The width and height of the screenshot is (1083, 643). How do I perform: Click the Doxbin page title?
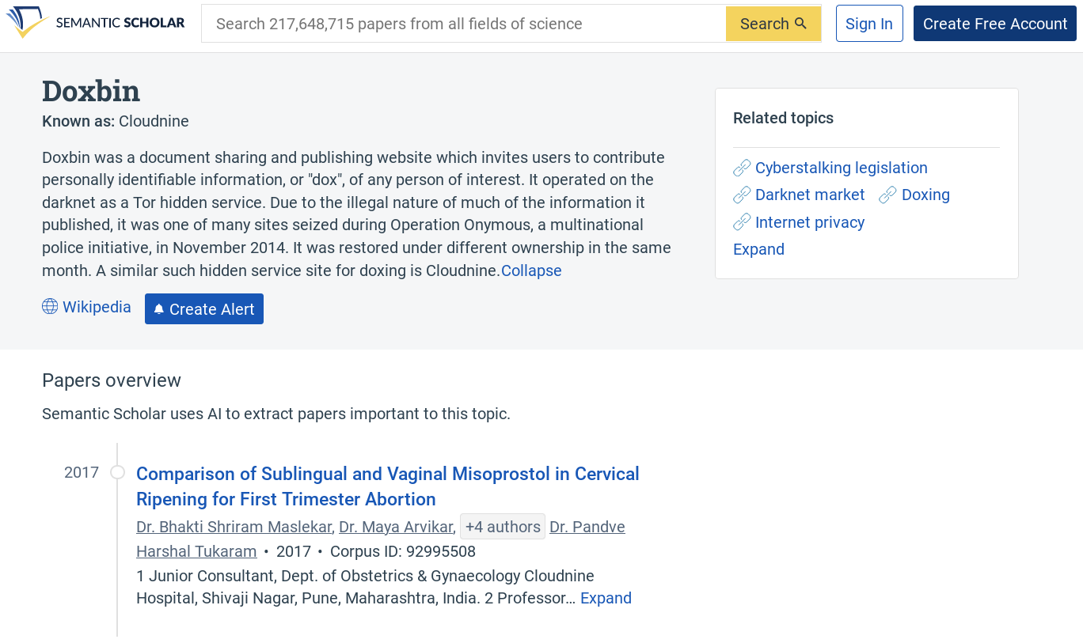point(91,91)
